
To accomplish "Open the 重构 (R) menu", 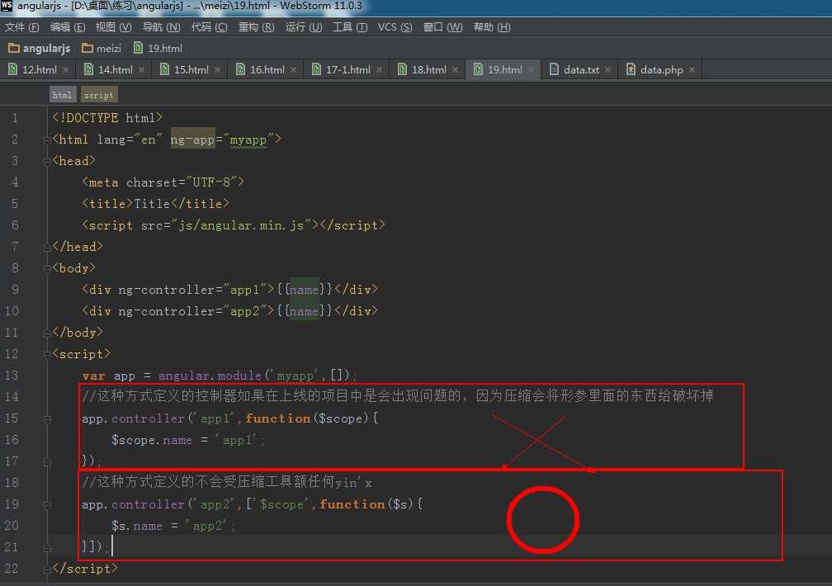I will [x=256, y=27].
